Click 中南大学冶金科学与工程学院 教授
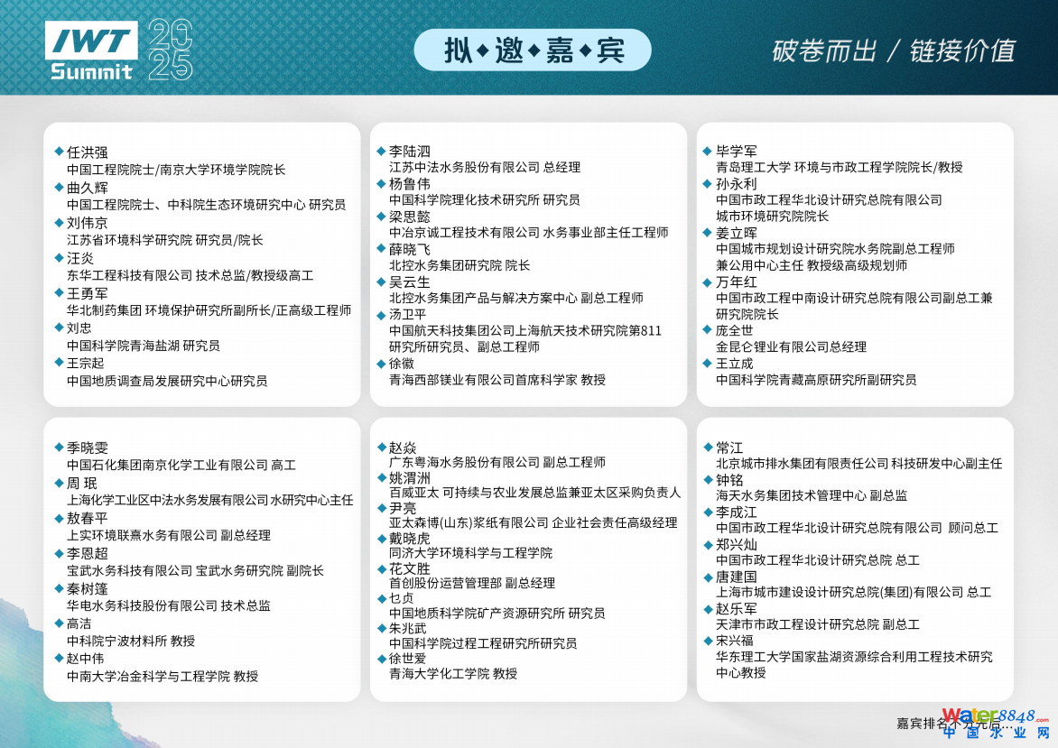1058x748 pixels. pyautogui.click(x=162, y=676)
